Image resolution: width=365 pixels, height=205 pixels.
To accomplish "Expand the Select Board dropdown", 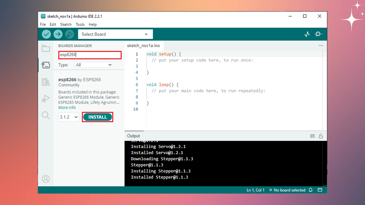I will click(x=115, y=34).
